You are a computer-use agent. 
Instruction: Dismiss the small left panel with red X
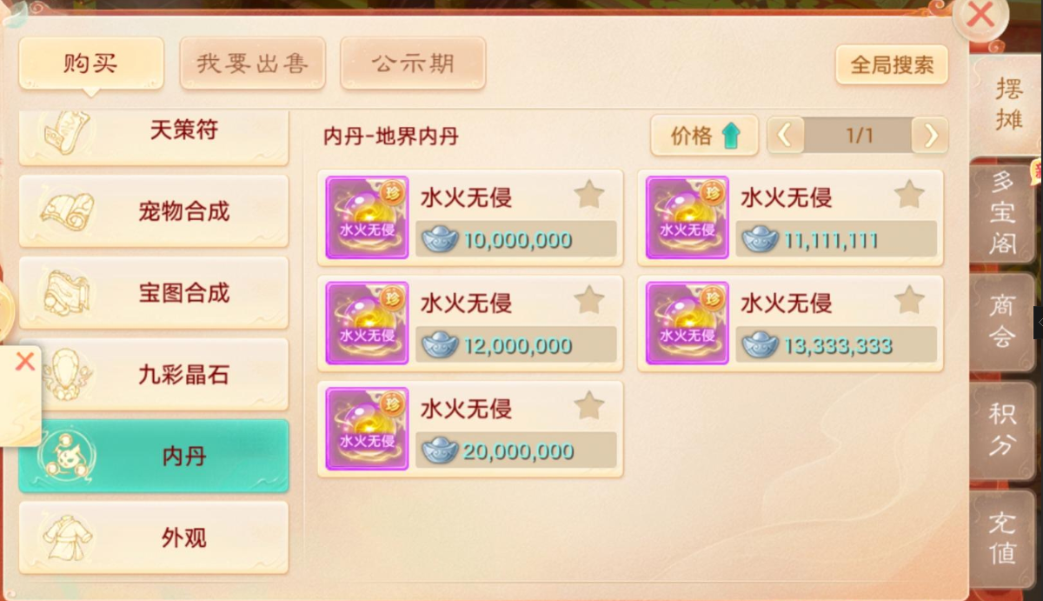[25, 361]
